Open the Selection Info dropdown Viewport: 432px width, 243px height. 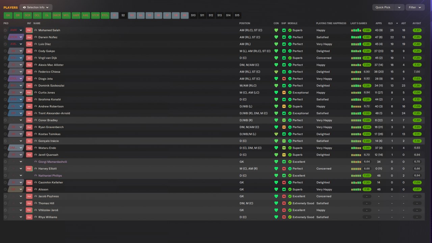click(36, 7)
